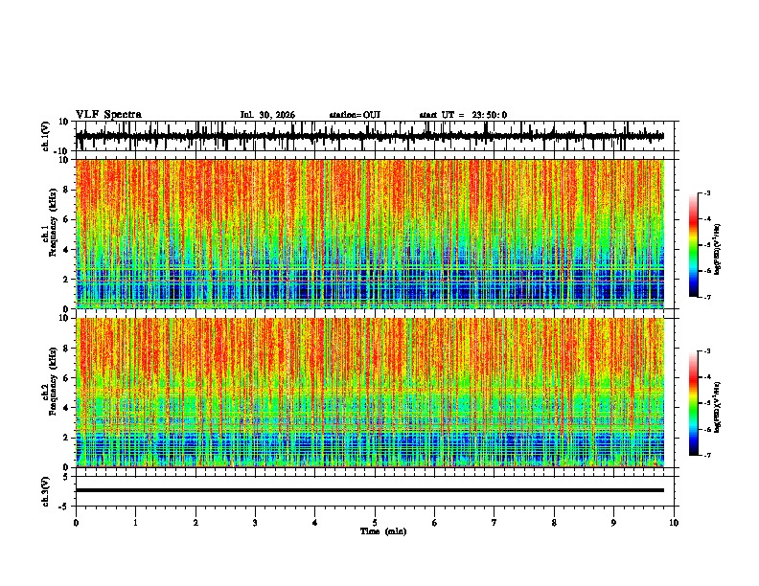Click the time axis tick label "5"

375,523
